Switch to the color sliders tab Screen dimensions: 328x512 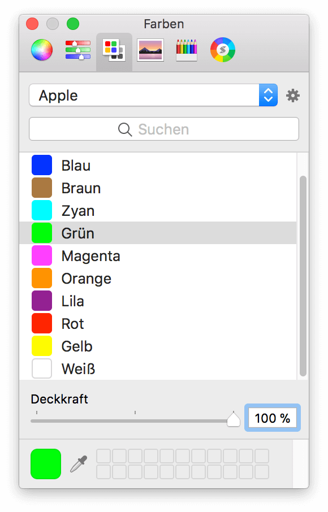coord(77,50)
